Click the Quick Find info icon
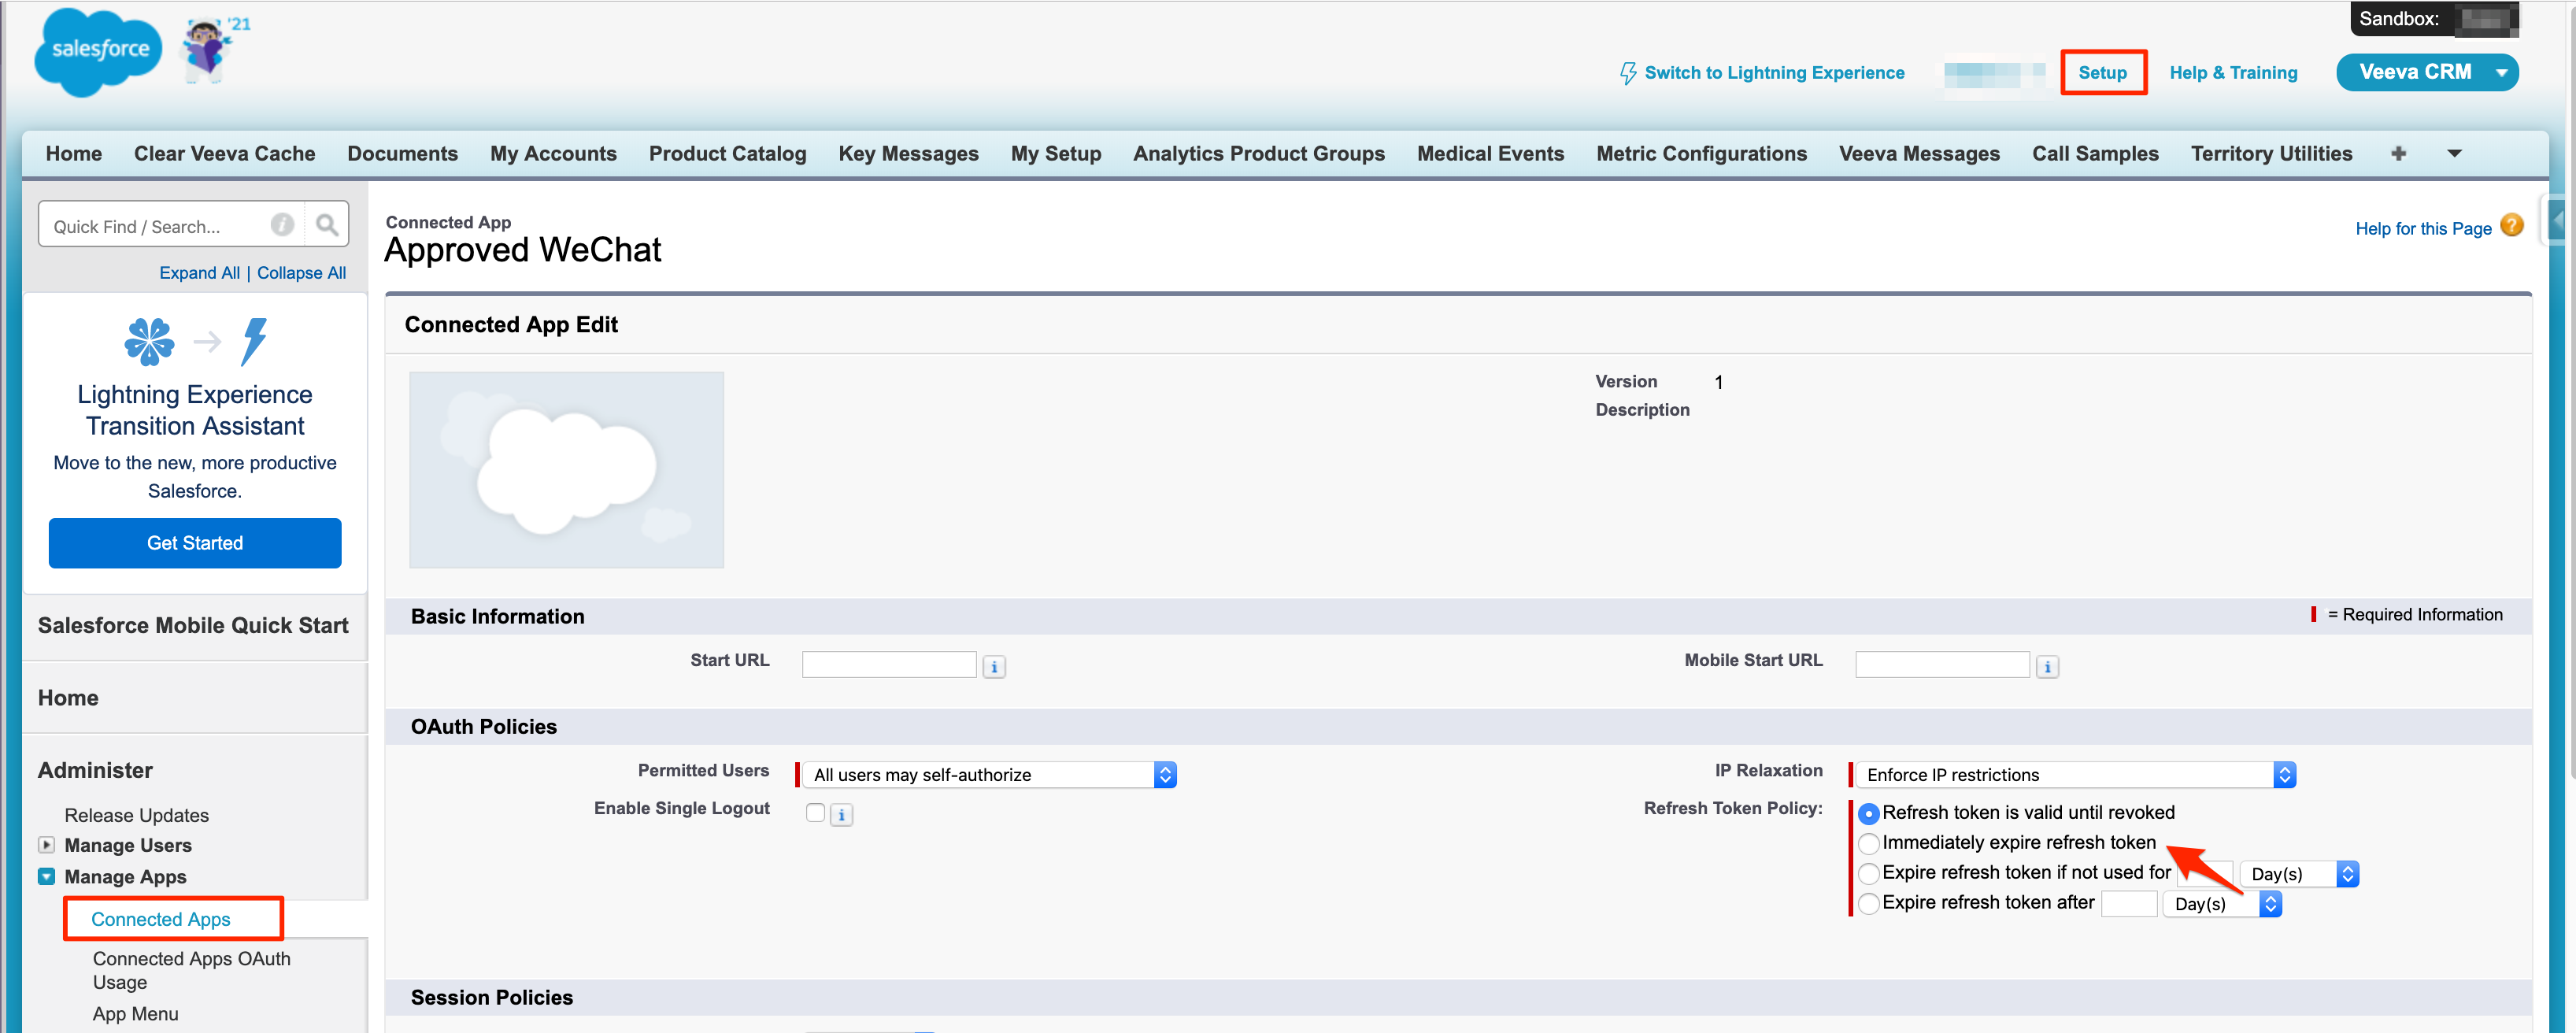The width and height of the screenshot is (2576, 1033). [x=283, y=225]
